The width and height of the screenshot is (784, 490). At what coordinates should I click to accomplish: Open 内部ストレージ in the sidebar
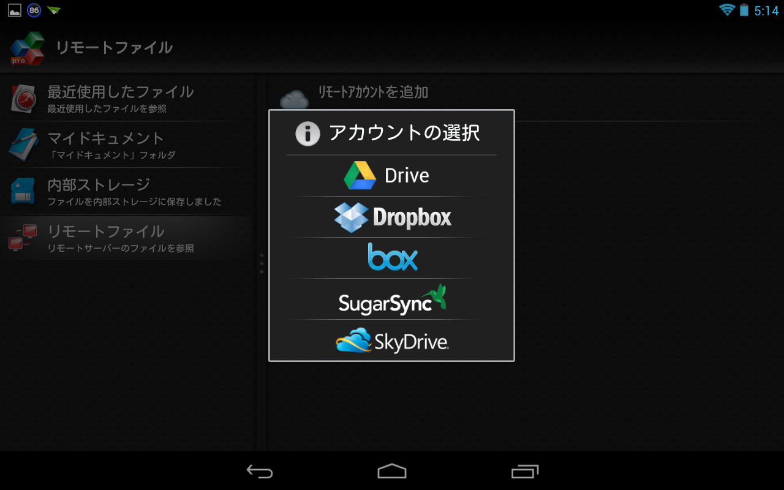coord(127,192)
